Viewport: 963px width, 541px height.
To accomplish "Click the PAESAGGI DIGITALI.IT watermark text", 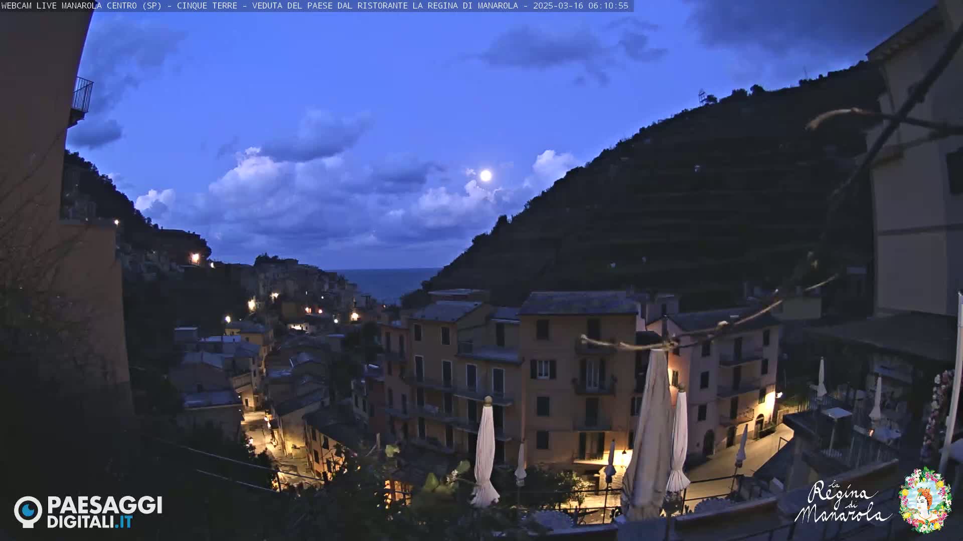I will (x=104, y=512).
